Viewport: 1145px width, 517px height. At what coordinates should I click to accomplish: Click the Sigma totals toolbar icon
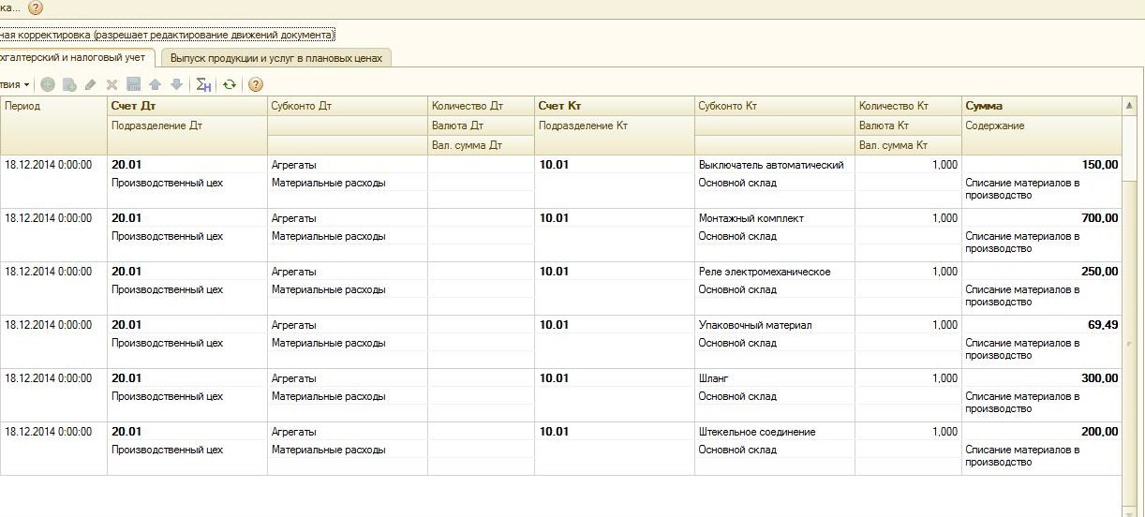coord(203,84)
